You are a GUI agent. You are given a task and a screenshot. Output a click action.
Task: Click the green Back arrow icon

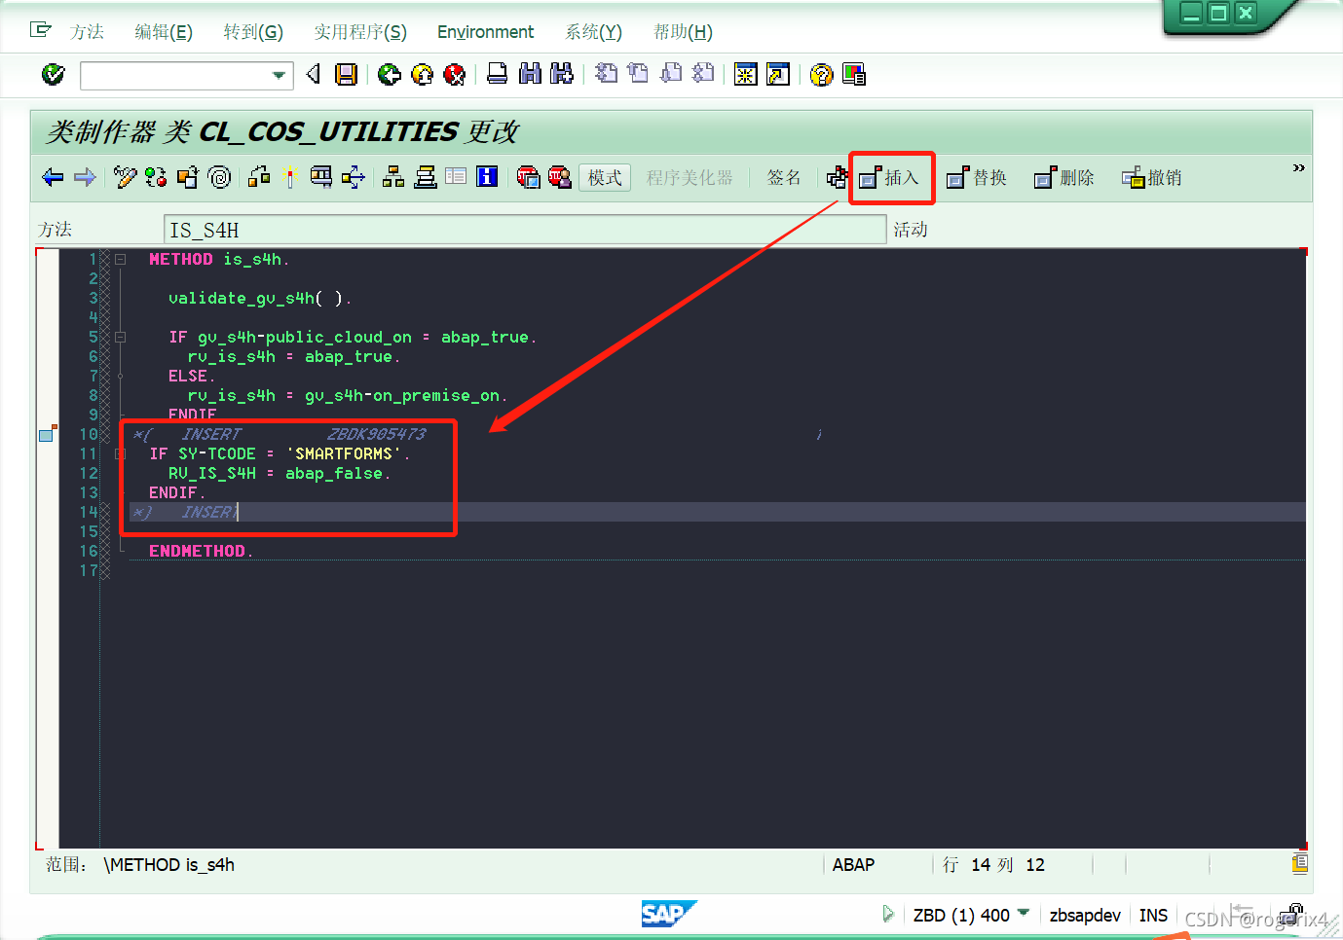tap(390, 74)
